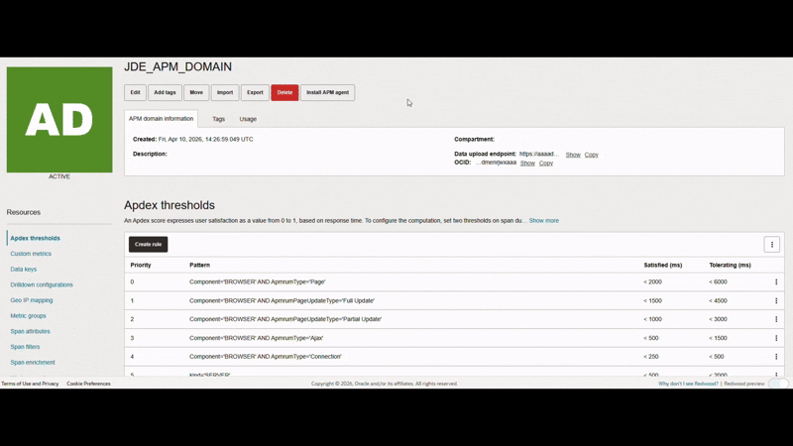Open Terms of Use and Privacy link
793x446 pixels.
point(30,384)
